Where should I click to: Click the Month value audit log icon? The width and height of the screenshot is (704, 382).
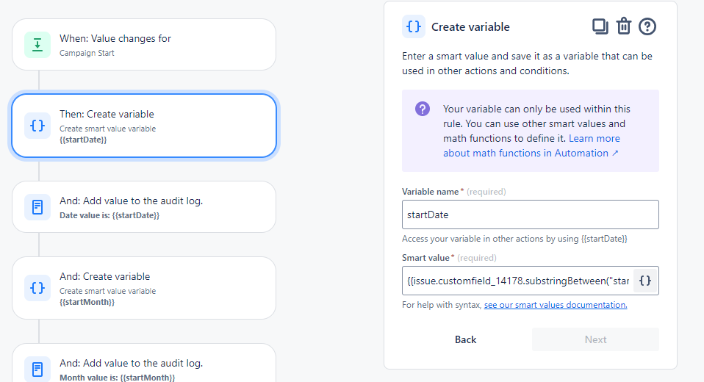(x=37, y=367)
